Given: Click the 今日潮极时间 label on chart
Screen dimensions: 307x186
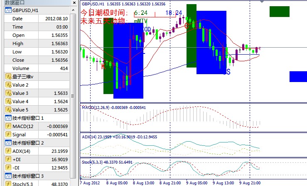Looking at the screenshot, I should 104,13.
